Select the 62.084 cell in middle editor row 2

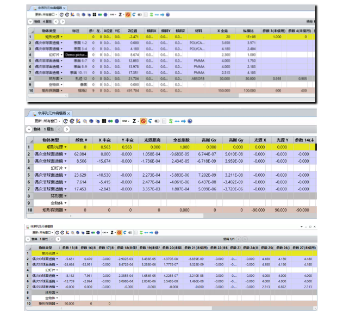[x=80, y=154]
